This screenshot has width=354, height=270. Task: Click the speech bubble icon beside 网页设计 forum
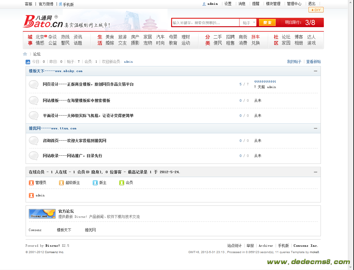(x=34, y=84)
